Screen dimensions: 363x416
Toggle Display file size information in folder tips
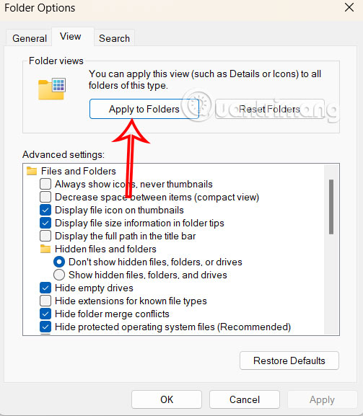tap(45, 223)
